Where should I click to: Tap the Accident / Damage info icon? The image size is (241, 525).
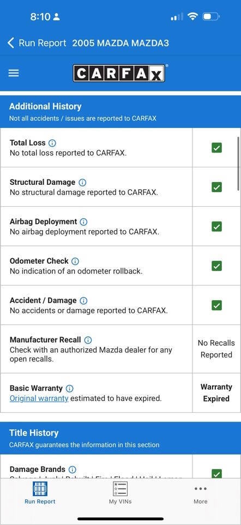pyautogui.click(x=83, y=301)
